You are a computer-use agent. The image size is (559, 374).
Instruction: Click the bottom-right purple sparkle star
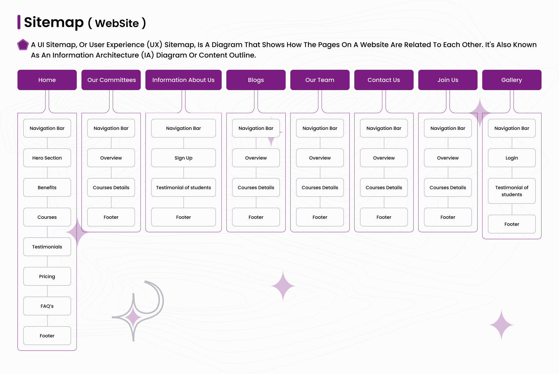[x=501, y=325]
